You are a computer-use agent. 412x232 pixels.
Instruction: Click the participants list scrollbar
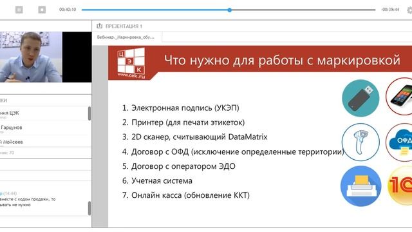point(89,113)
